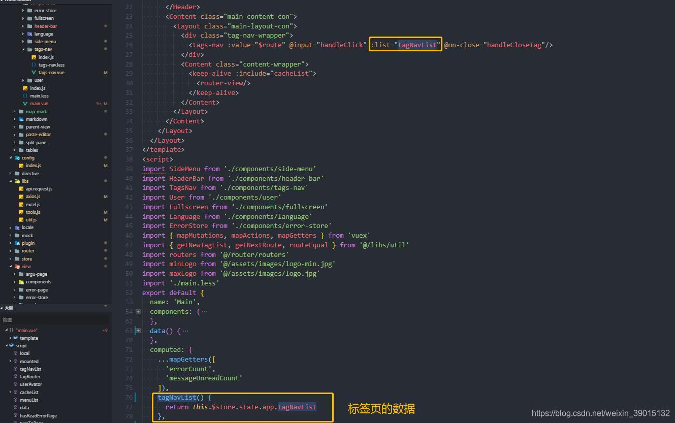Click the script symbol icon in outline
Screen dimensions: 675x423
(11, 346)
